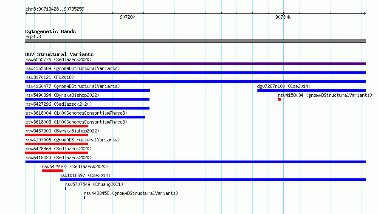Open nsv4158034 (gnomADStructuralVariants) label
This screenshot has width=378, height=214.
tap(325, 95)
